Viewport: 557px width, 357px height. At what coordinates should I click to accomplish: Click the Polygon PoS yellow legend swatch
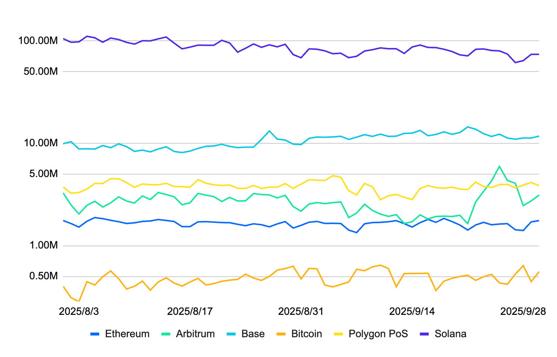[339, 334]
